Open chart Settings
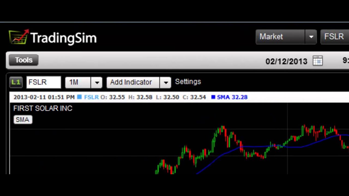The width and height of the screenshot is (349, 196). pos(188,82)
